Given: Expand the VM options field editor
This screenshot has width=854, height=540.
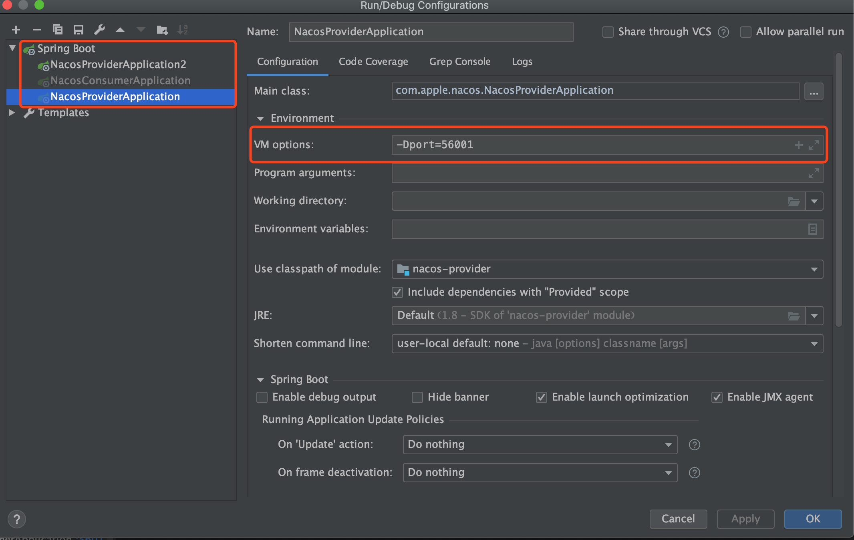Looking at the screenshot, I should pyautogui.click(x=814, y=145).
